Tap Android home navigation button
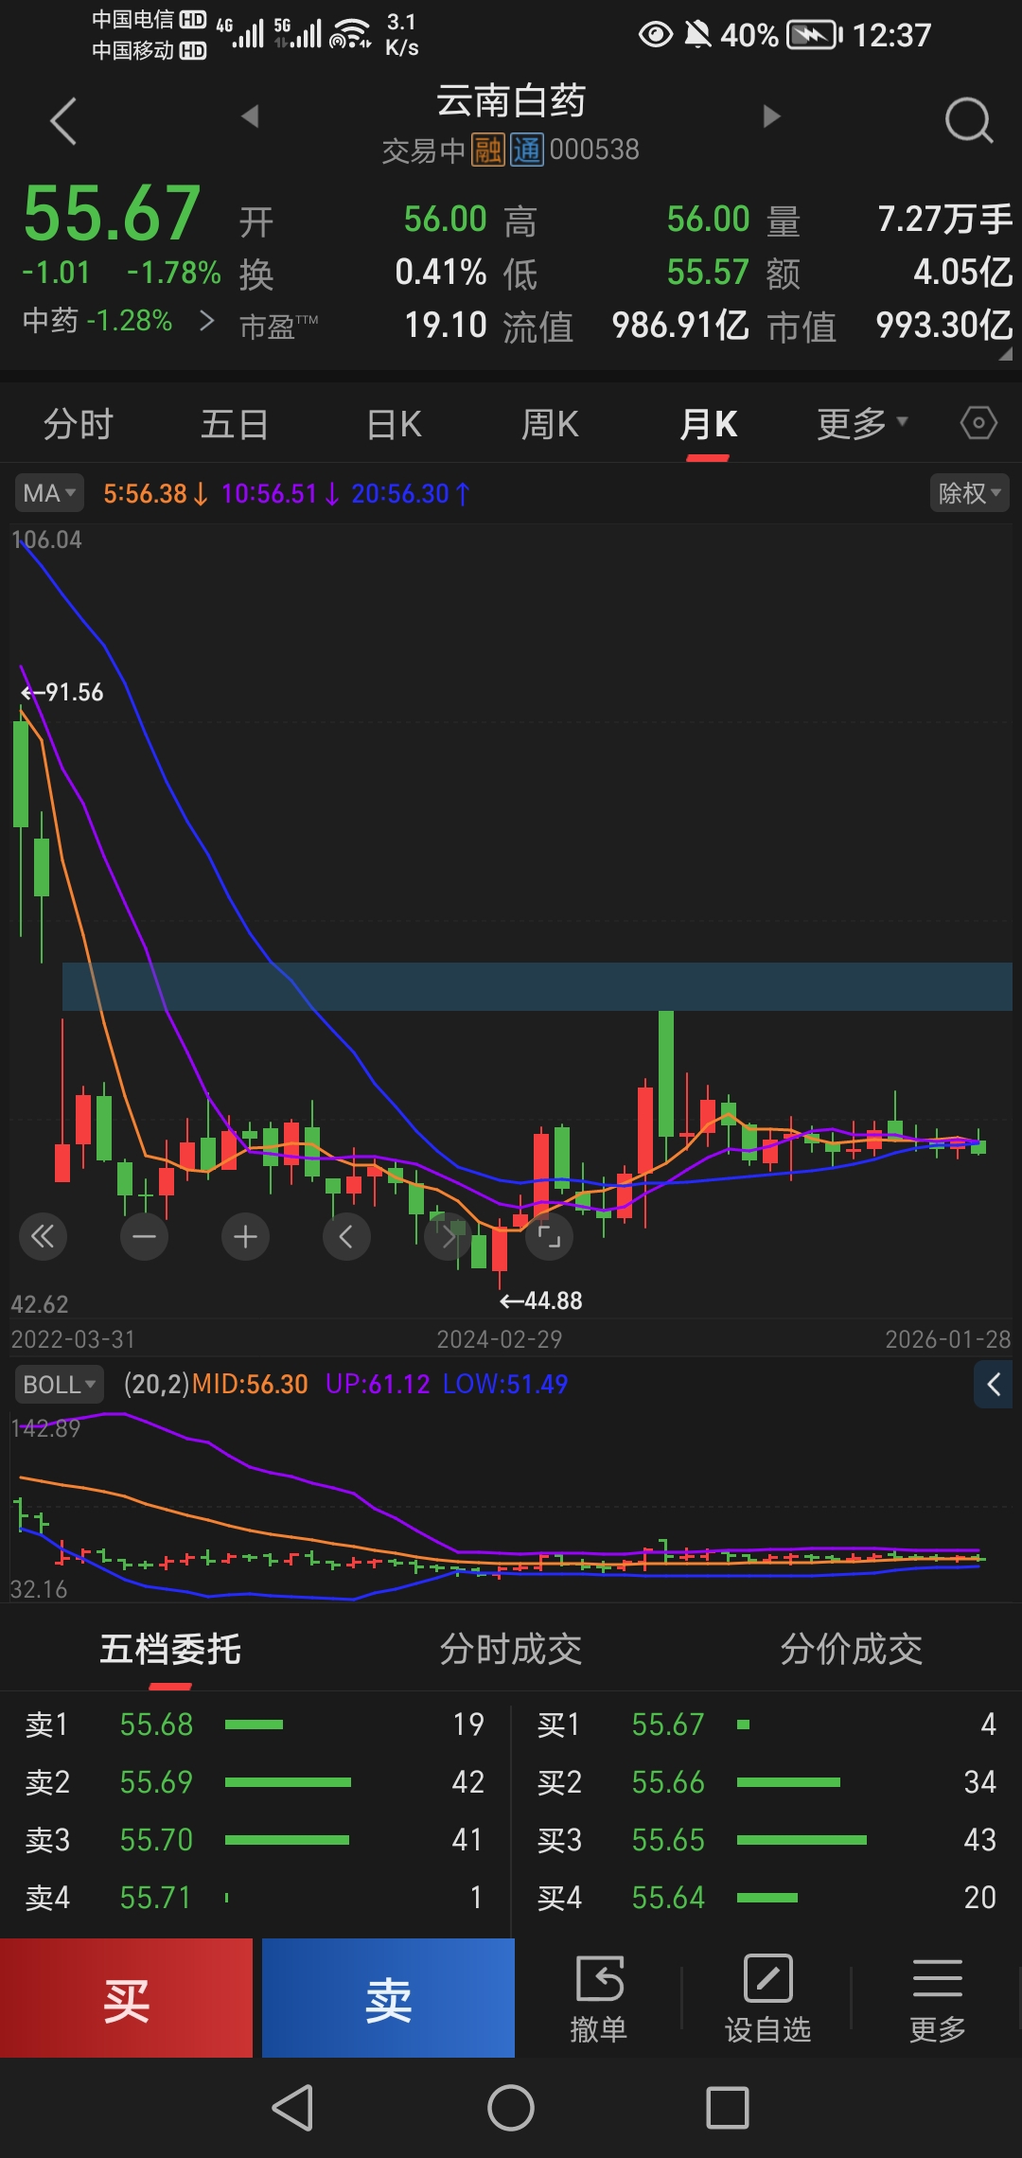The width and height of the screenshot is (1022, 2158). pyautogui.click(x=511, y=2108)
